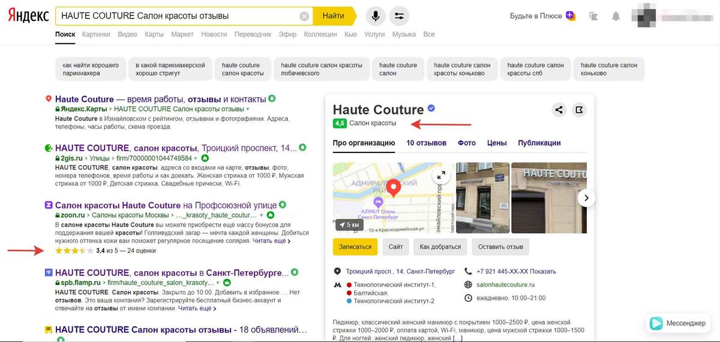Open the Маркет tab

[182, 35]
